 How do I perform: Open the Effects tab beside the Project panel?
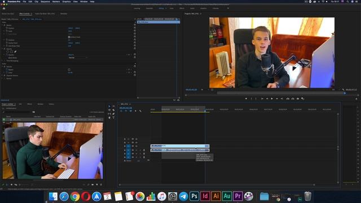click(29, 104)
